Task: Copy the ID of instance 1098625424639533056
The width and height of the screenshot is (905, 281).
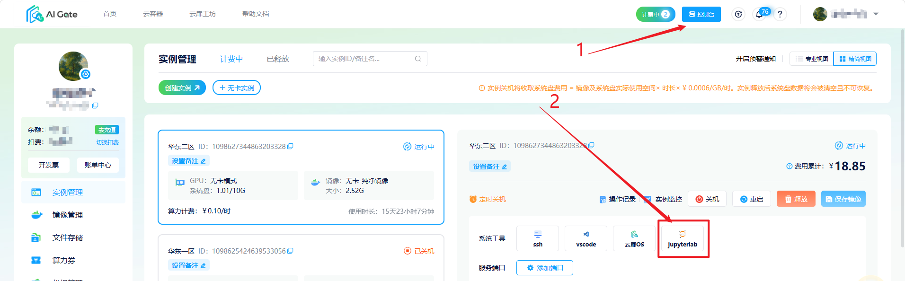Action: click(x=290, y=251)
